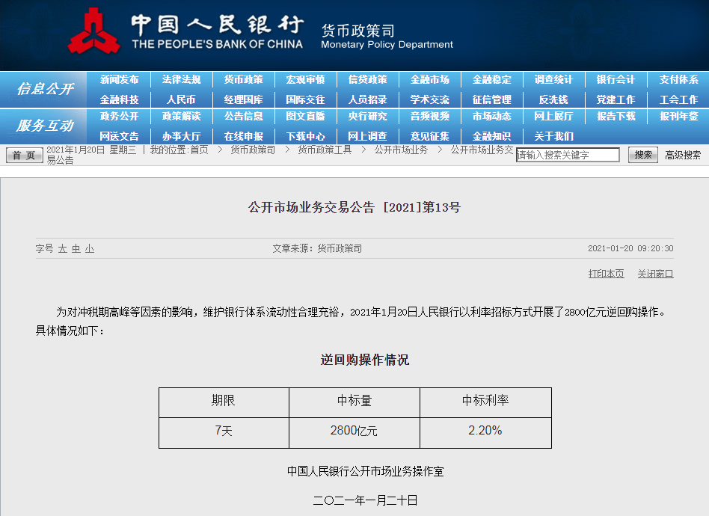
Task: Open the 支付体系 navigation item
Action: point(678,80)
